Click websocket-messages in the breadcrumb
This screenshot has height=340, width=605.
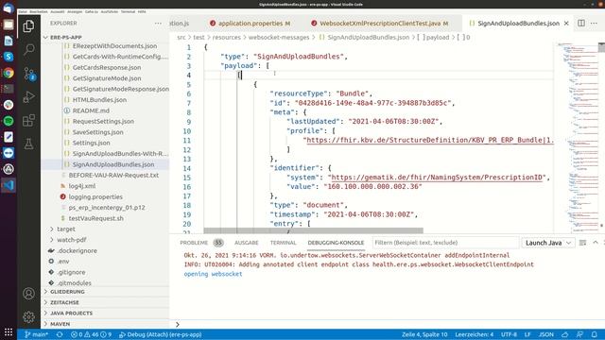tap(279, 38)
